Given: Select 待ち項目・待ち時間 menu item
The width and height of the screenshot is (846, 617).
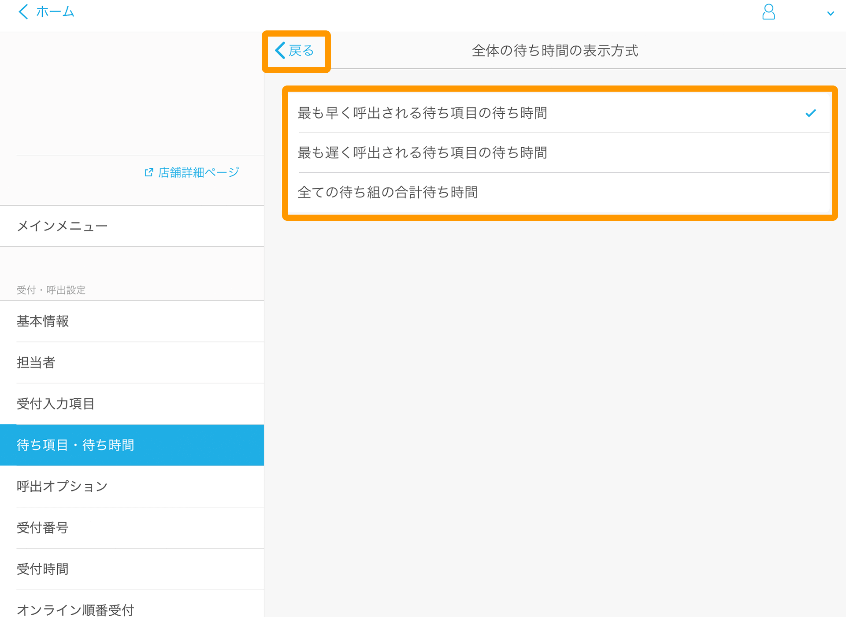Looking at the screenshot, I should tap(132, 445).
